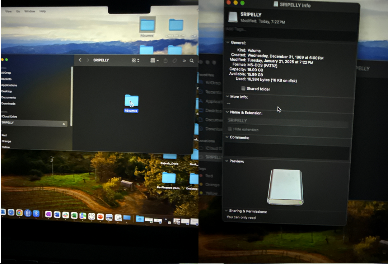Open the View menu in menu bar
Image resolution: width=388 pixels, height=264 pixels.
(x=8, y=11)
